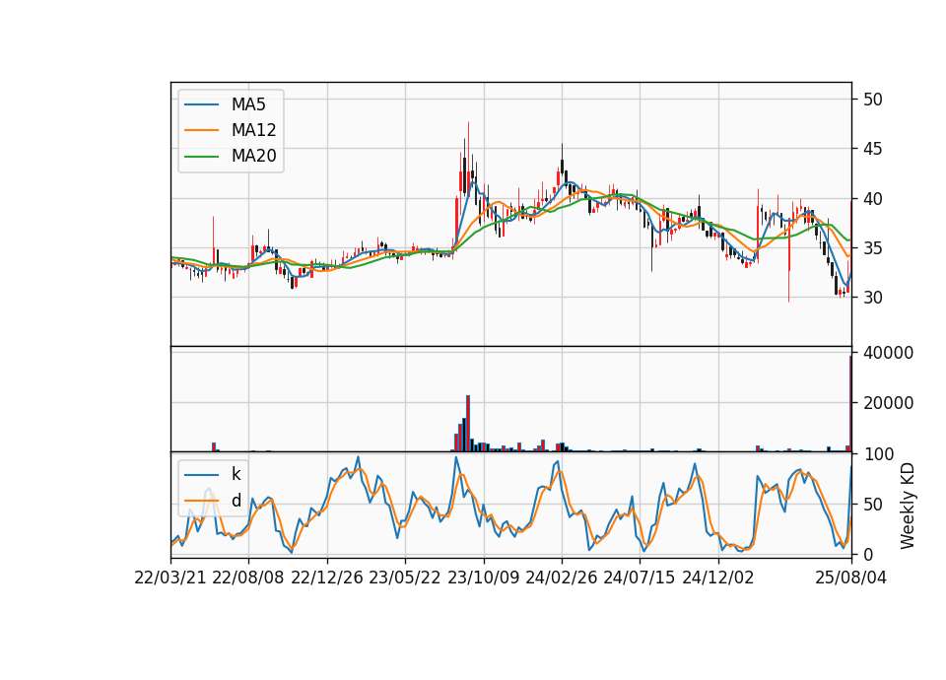Click the price axis value 40
The height and width of the screenshot is (680, 946).
coord(872,198)
